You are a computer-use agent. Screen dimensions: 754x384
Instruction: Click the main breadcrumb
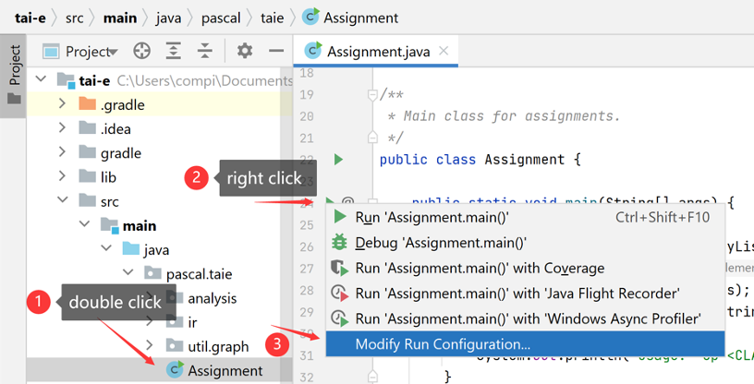120,18
